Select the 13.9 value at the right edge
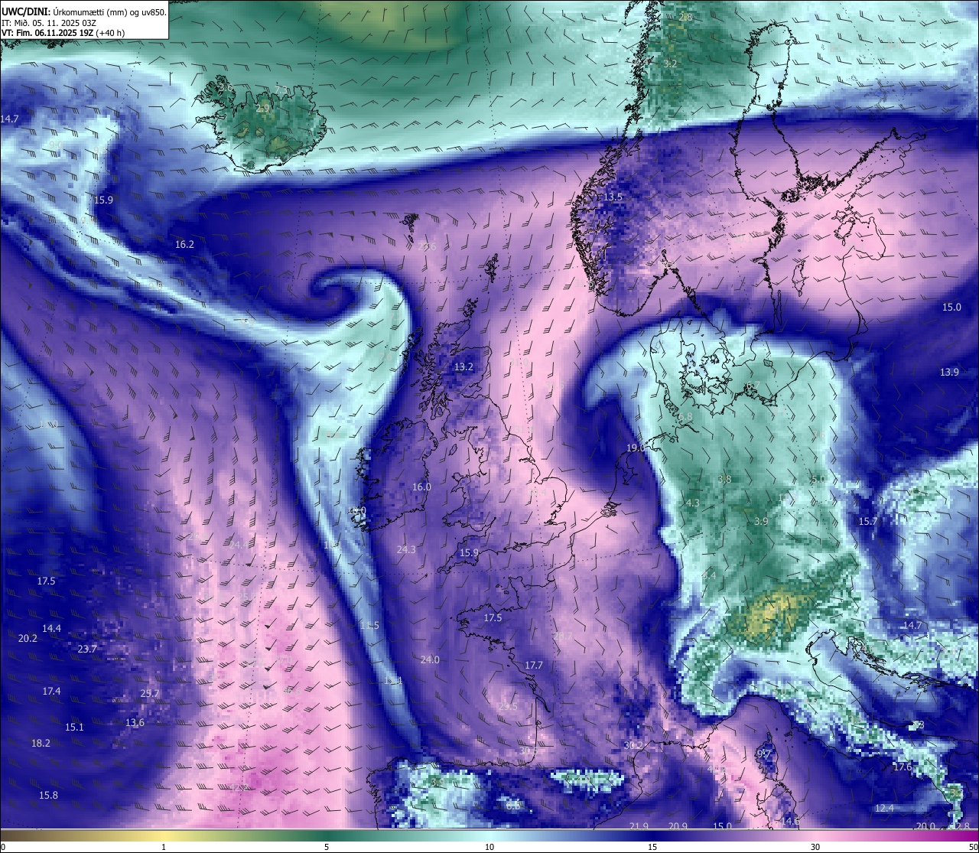 pos(949,373)
